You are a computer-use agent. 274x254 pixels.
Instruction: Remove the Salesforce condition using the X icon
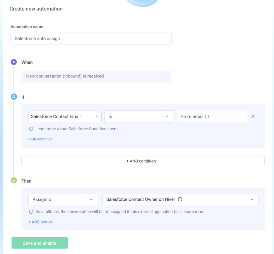coord(253,116)
